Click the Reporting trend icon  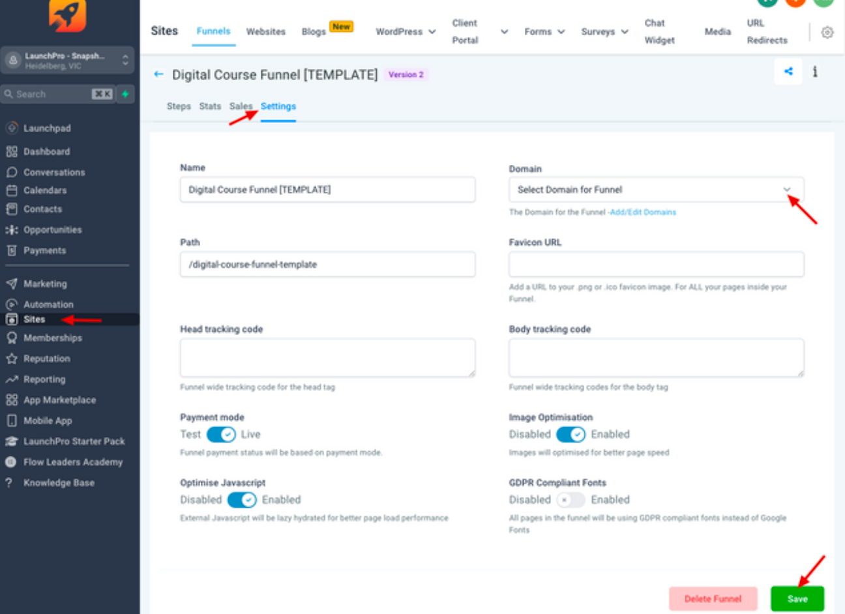coord(11,379)
